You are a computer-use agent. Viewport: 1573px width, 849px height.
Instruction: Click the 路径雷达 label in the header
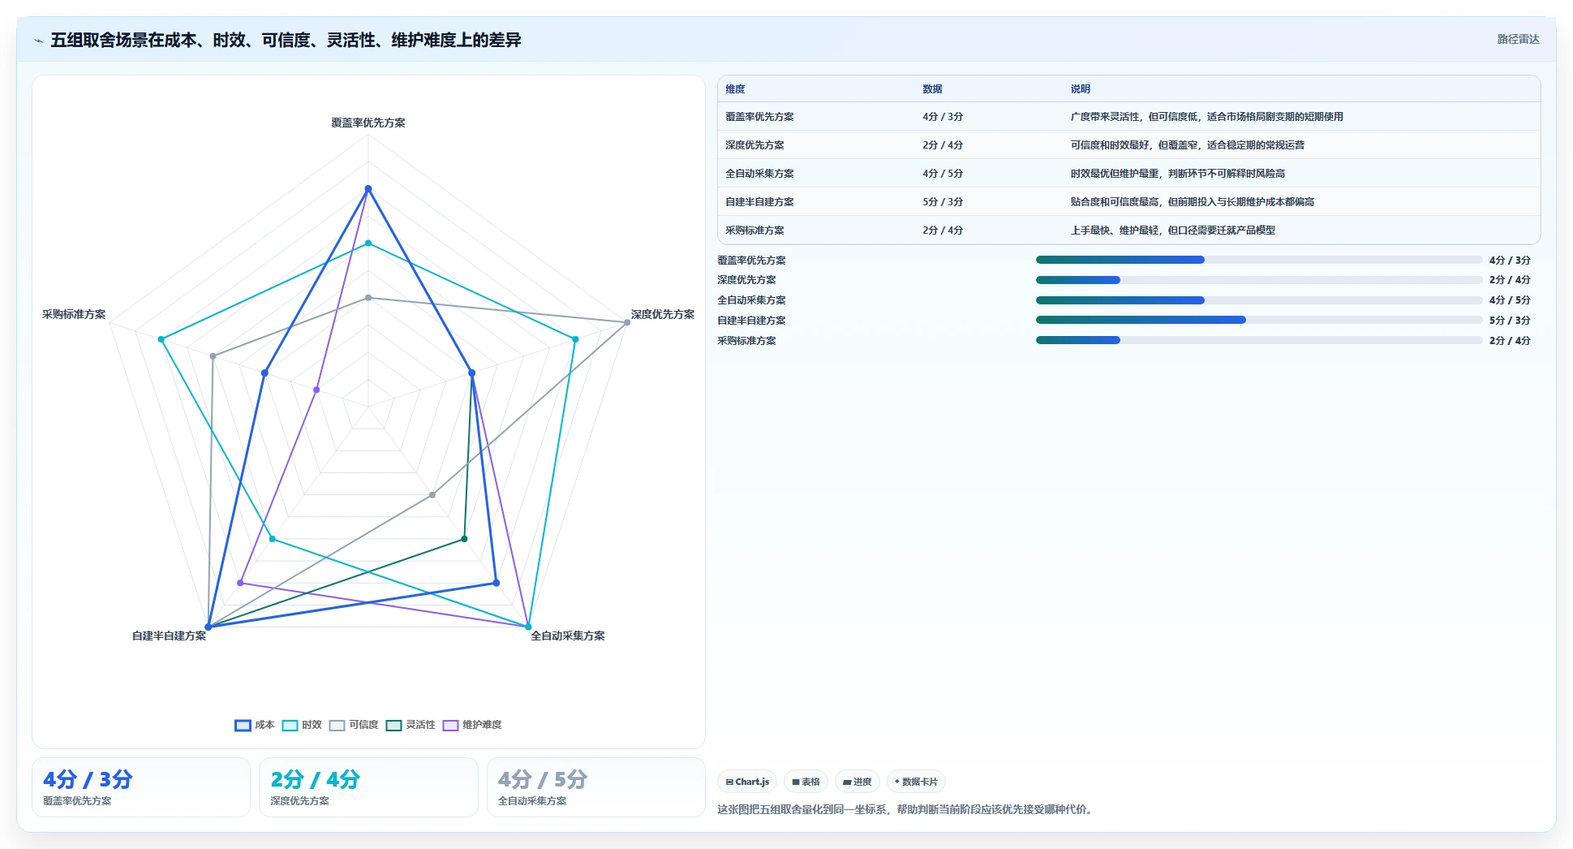1518,39
